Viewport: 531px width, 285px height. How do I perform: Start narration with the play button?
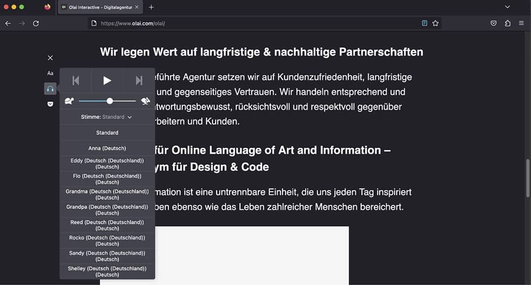coord(107,81)
